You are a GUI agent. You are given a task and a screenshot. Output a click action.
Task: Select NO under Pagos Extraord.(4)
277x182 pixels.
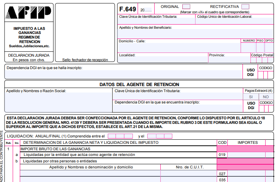[x=266, y=97]
